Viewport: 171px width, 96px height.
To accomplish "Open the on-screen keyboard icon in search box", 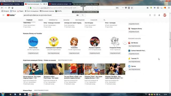I will coord(77,15).
